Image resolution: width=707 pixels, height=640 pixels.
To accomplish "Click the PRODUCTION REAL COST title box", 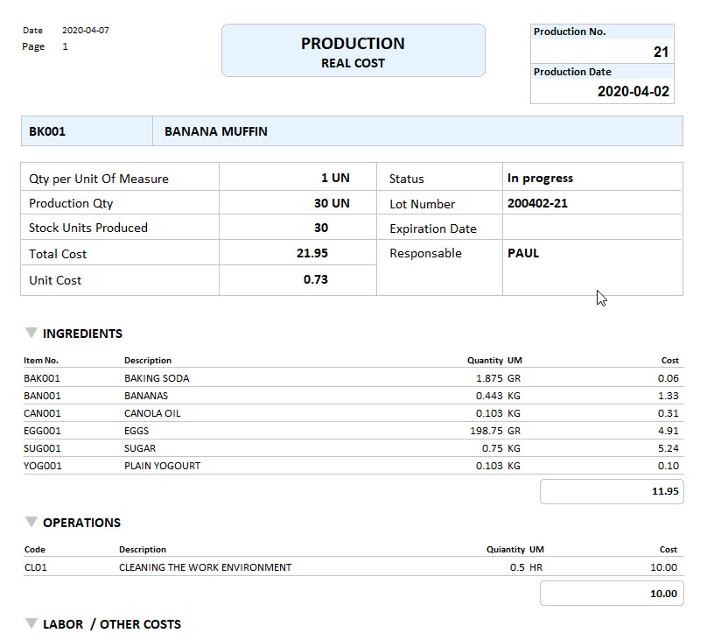I will coord(353,51).
